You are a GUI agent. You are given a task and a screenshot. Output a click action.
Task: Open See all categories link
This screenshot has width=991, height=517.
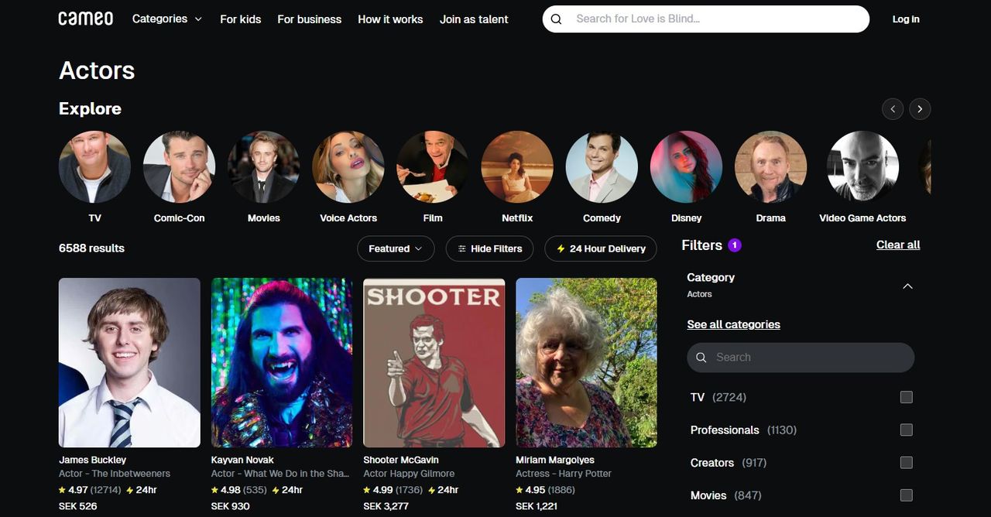pos(733,324)
